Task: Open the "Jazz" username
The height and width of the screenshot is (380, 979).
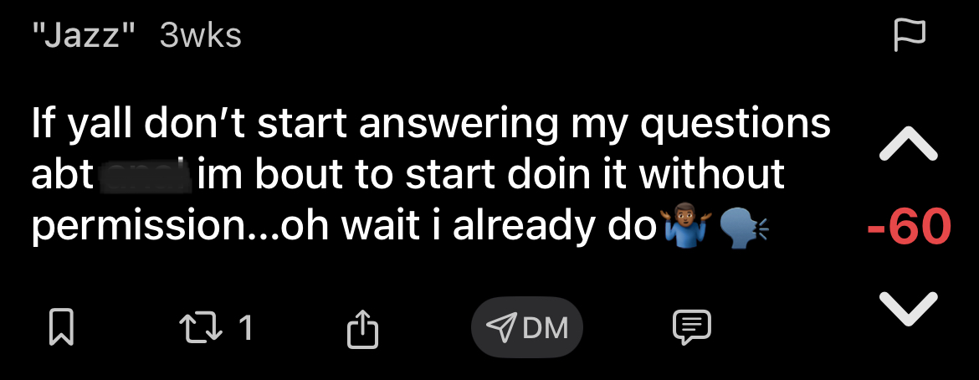Action: [85, 36]
